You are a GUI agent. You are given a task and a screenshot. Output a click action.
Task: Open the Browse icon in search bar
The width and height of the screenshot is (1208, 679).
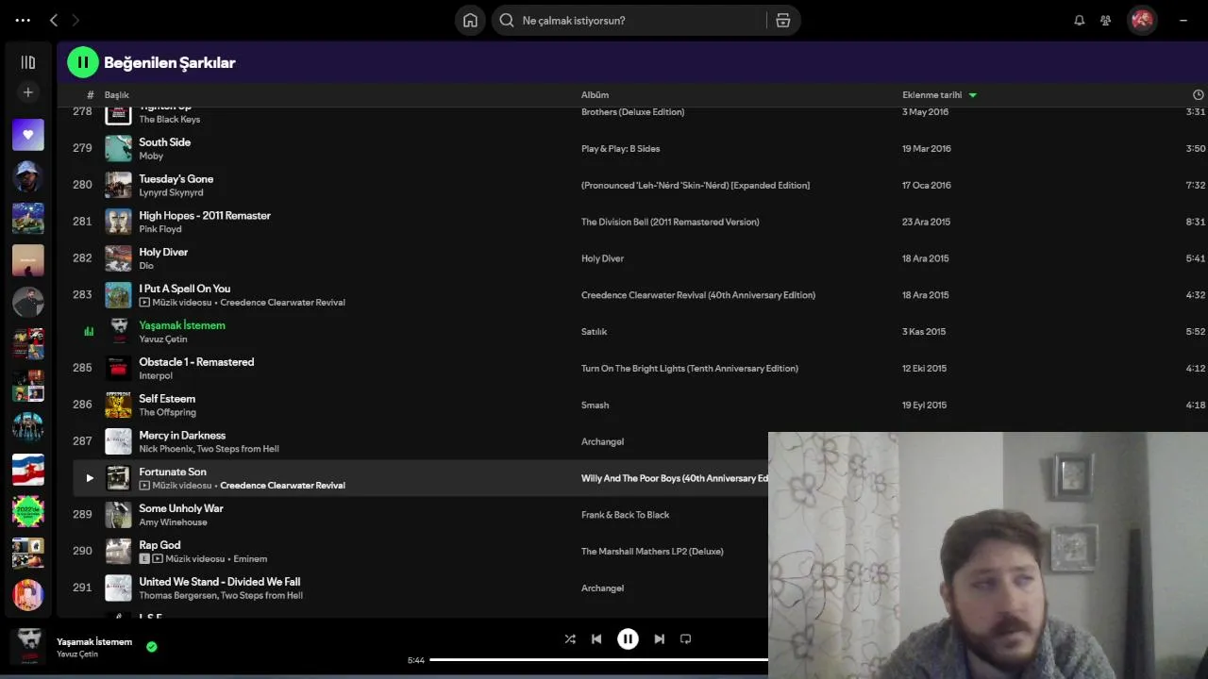[783, 20]
